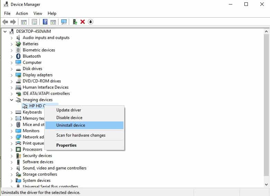The width and height of the screenshot is (270, 196).
Task: Click the Storage controllers icon
Action: tap(18, 174)
